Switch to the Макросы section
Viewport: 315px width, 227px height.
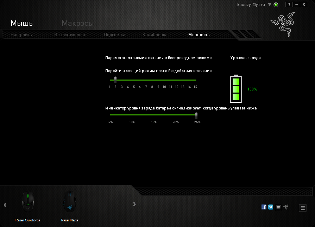[x=78, y=23]
